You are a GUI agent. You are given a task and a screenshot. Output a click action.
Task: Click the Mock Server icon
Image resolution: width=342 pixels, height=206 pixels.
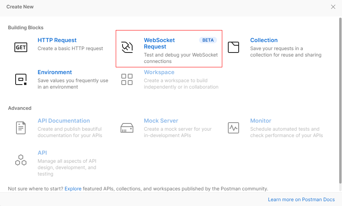(127, 128)
